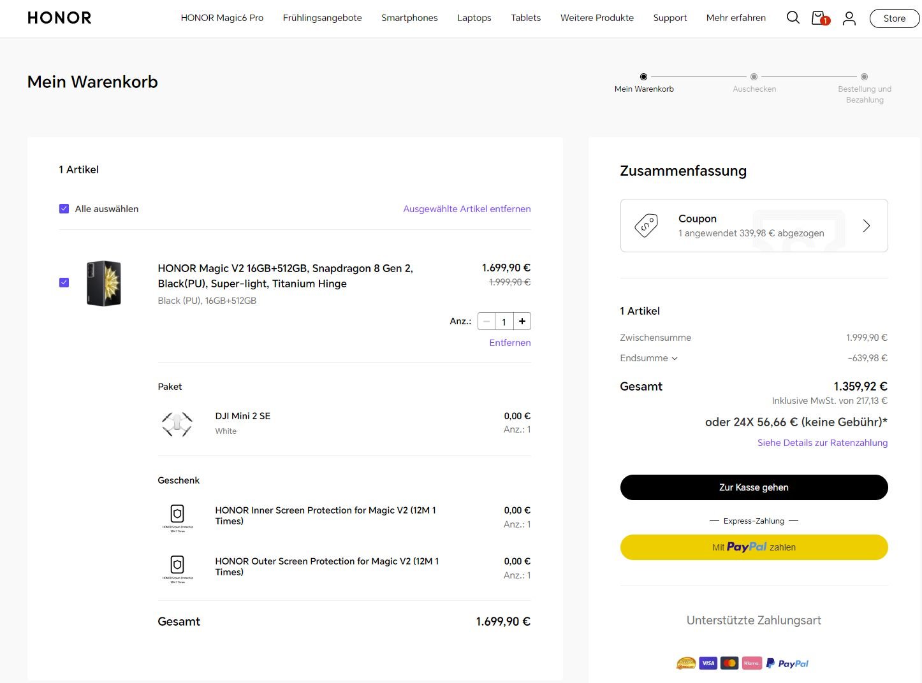
Task: Click the Mein Warenkorb progress step
Action: [644, 84]
